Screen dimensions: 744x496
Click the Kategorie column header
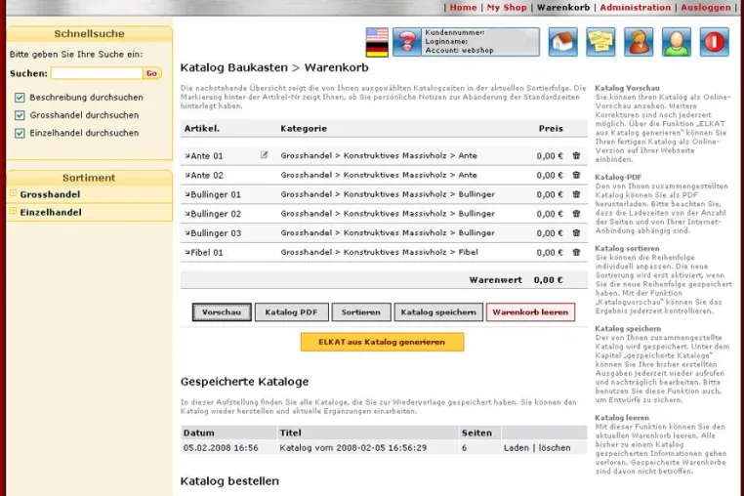(x=304, y=129)
